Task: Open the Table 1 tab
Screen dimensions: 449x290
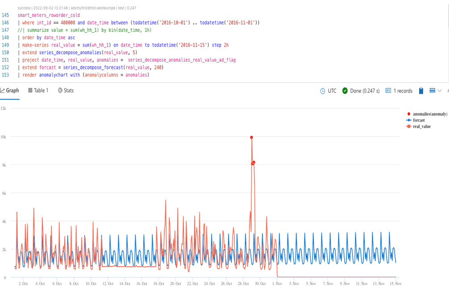Action: coord(38,91)
